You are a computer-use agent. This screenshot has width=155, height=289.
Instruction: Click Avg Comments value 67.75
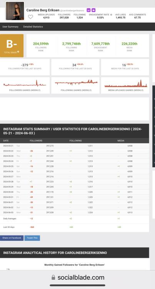click(138, 18)
